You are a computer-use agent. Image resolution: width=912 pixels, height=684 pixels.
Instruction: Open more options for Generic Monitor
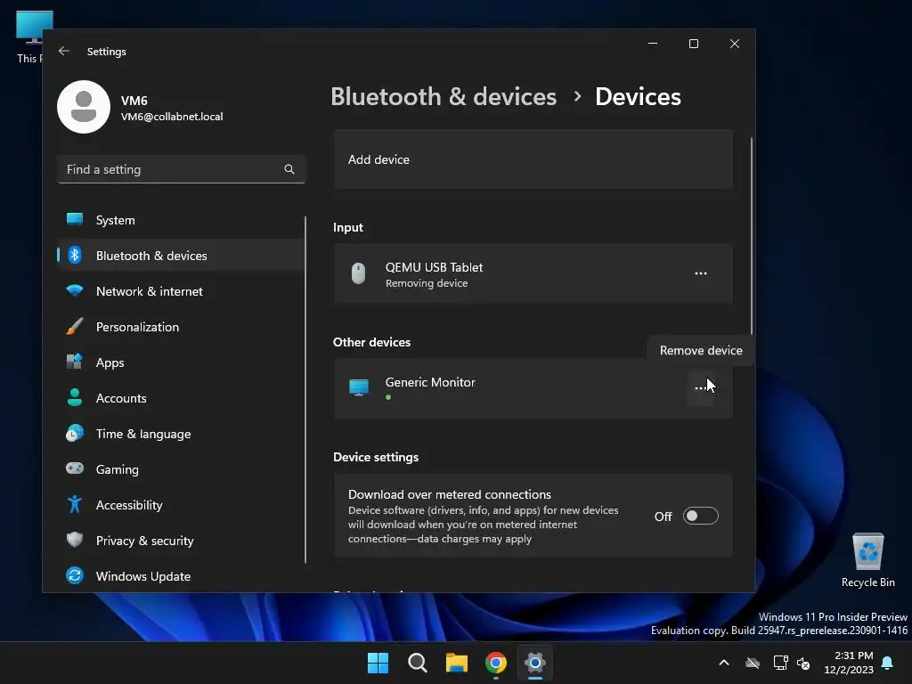pos(701,388)
